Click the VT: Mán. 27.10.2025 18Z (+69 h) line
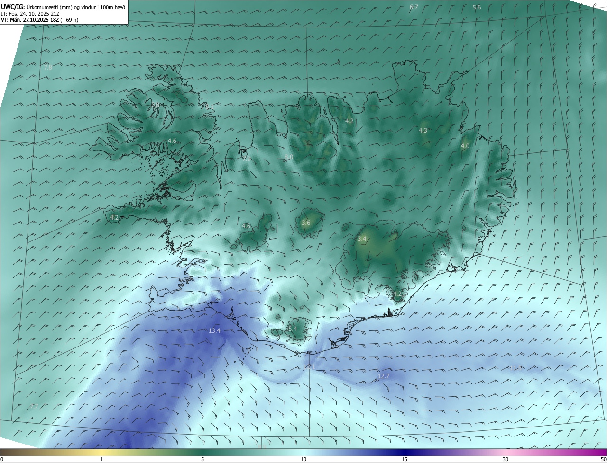This screenshot has width=607, height=463. [40, 20]
